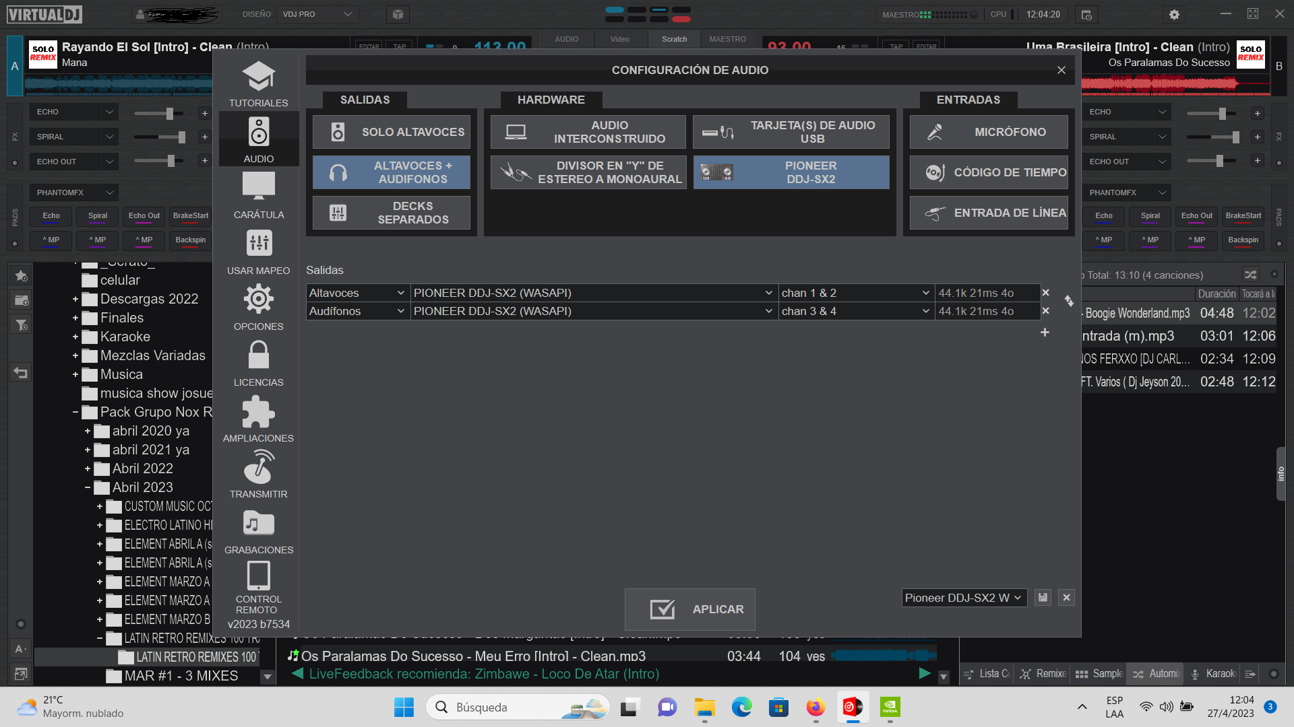Open the Carátula settings section
Image resolution: width=1294 pixels, height=727 pixels.
258,195
